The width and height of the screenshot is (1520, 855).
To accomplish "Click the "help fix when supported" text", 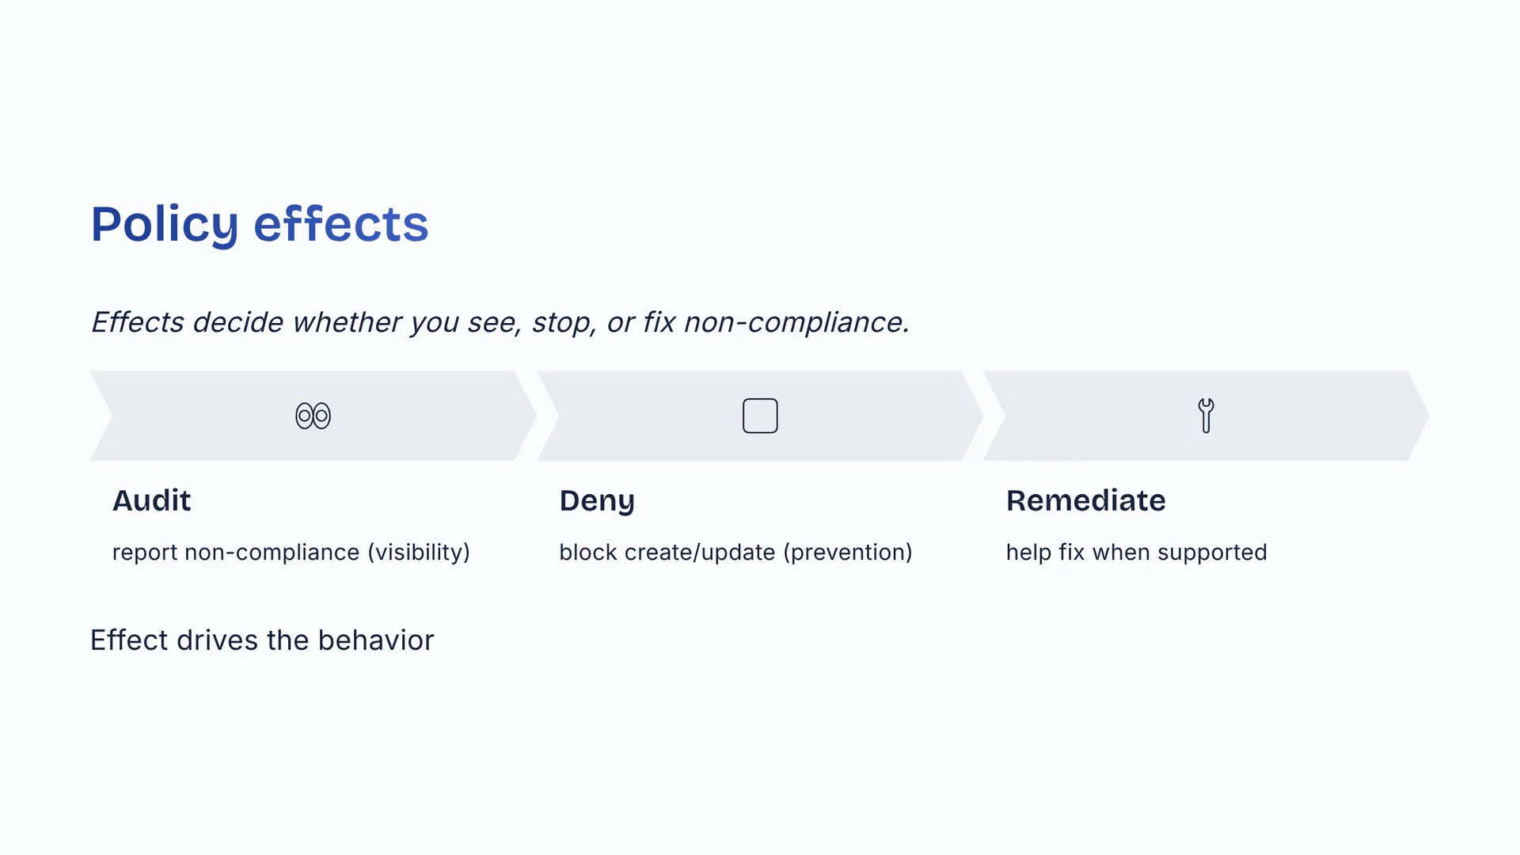I will coord(1136,552).
